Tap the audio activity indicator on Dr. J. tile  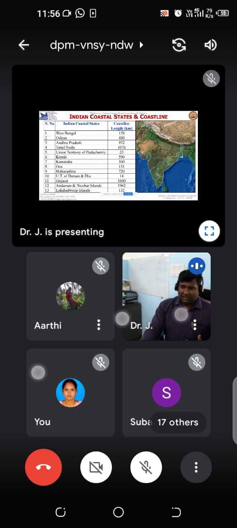[x=197, y=266]
